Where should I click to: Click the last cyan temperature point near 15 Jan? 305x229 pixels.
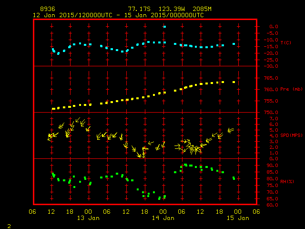click(x=234, y=44)
